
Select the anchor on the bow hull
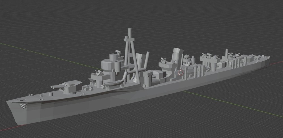(x=23, y=106)
